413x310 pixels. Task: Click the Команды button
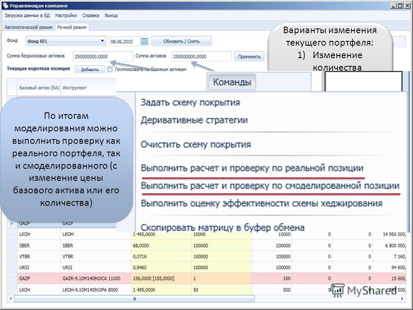(x=232, y=82)
